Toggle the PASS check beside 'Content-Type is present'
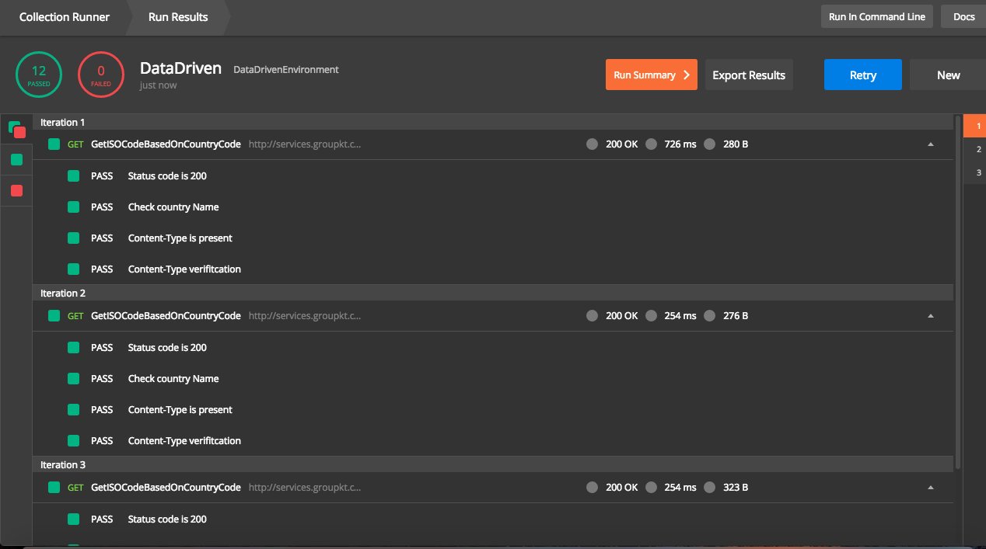Viewport: 986px width, 549px height. pyautogui.click(x=74, y=238)
